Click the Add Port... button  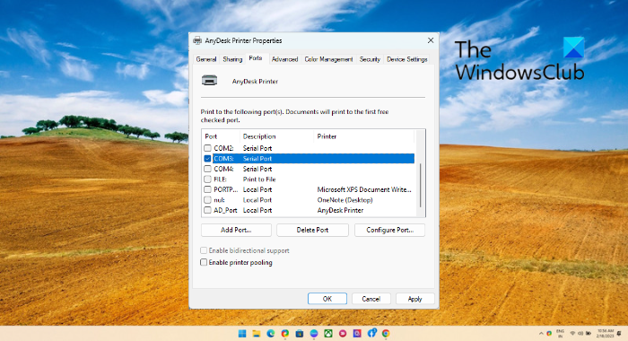coord(236,230)
